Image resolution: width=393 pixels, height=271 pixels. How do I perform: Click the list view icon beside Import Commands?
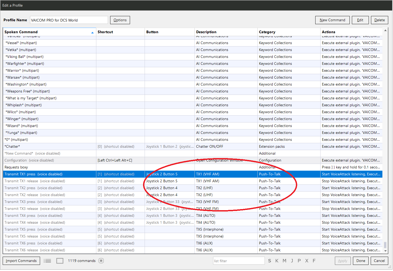(47, 261)
